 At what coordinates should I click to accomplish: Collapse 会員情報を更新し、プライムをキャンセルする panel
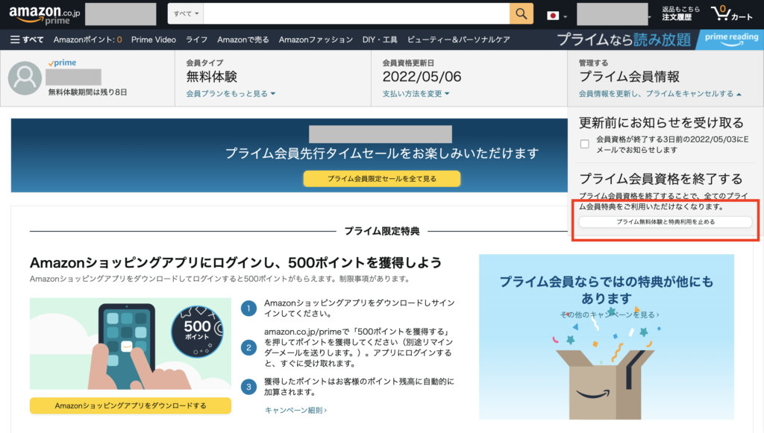(660, 93)
